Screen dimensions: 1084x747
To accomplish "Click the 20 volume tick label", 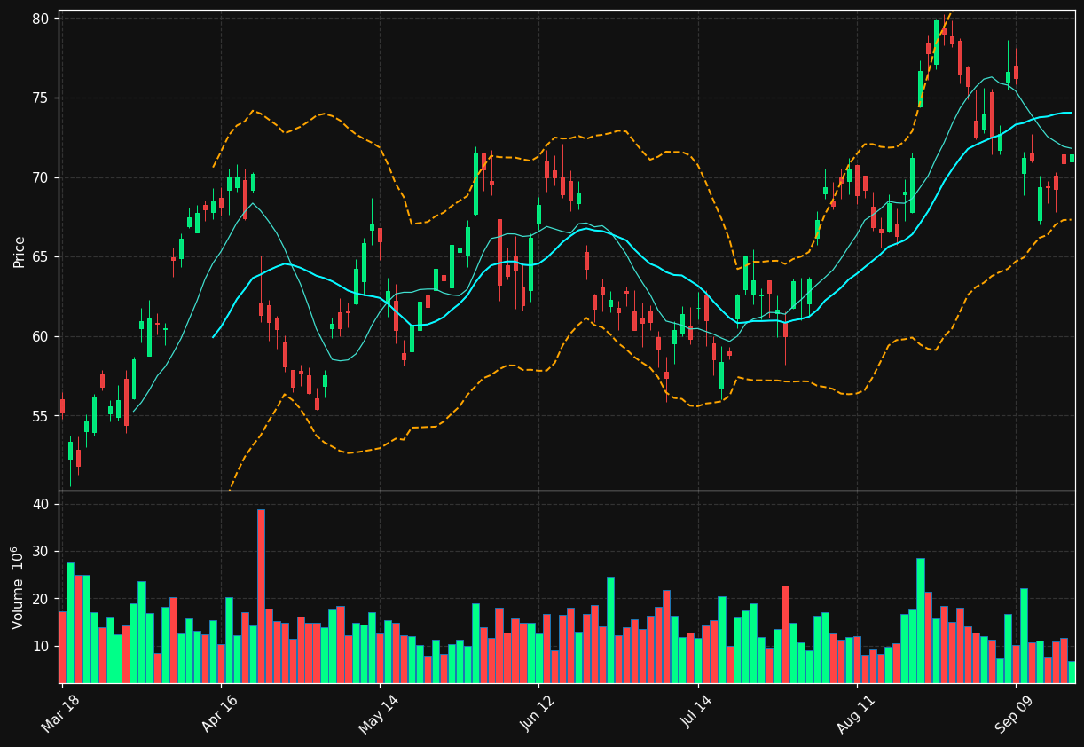I will pos(43,599).
